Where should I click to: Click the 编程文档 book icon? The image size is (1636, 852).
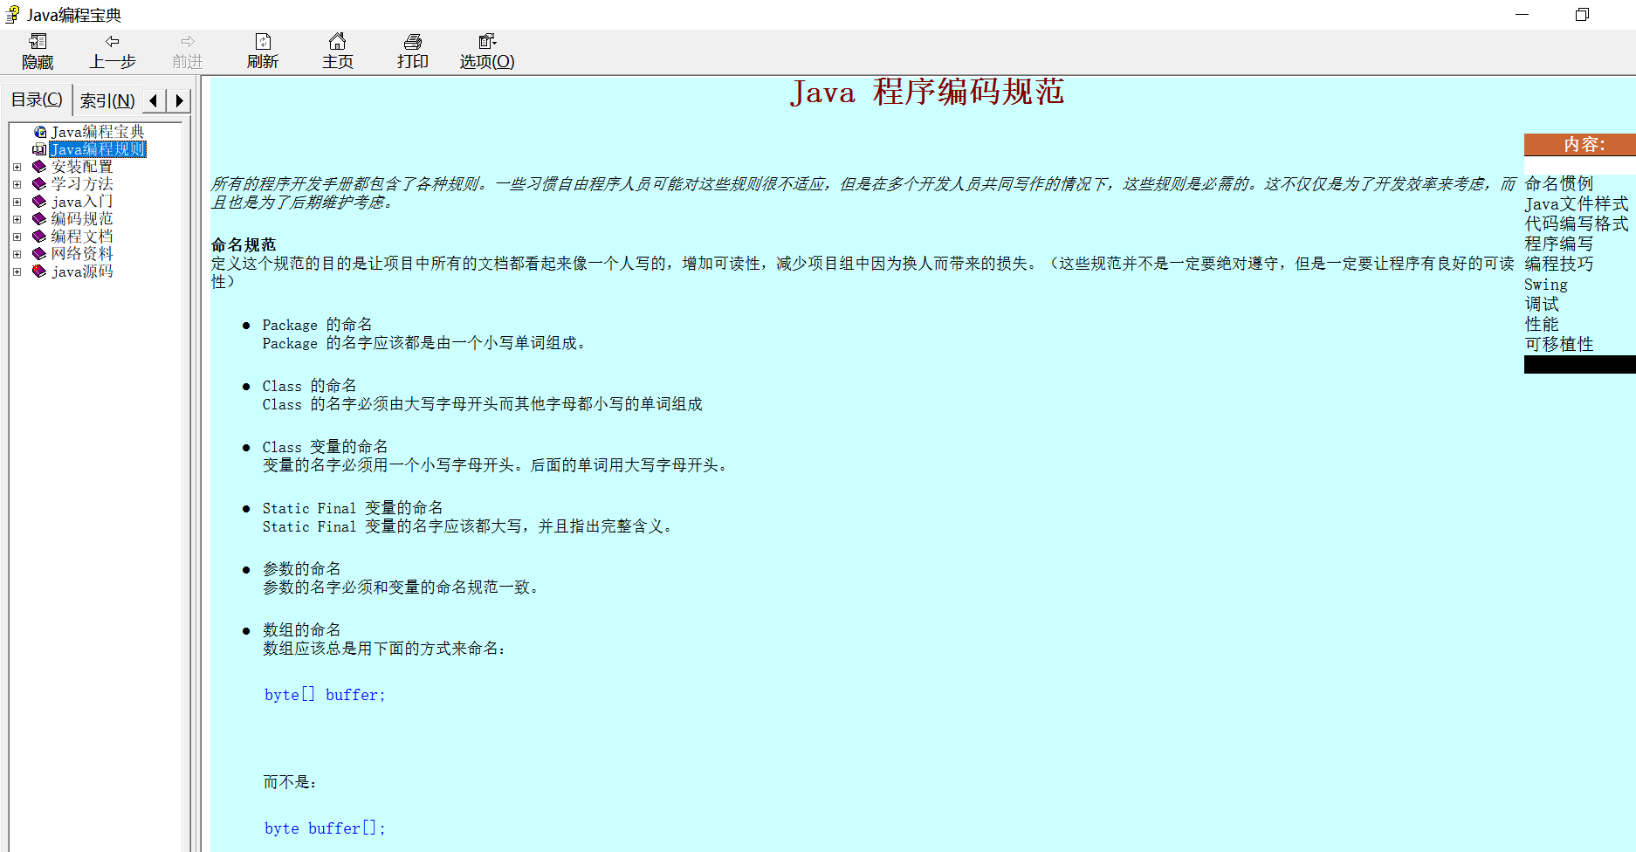[x=39, y=237]
